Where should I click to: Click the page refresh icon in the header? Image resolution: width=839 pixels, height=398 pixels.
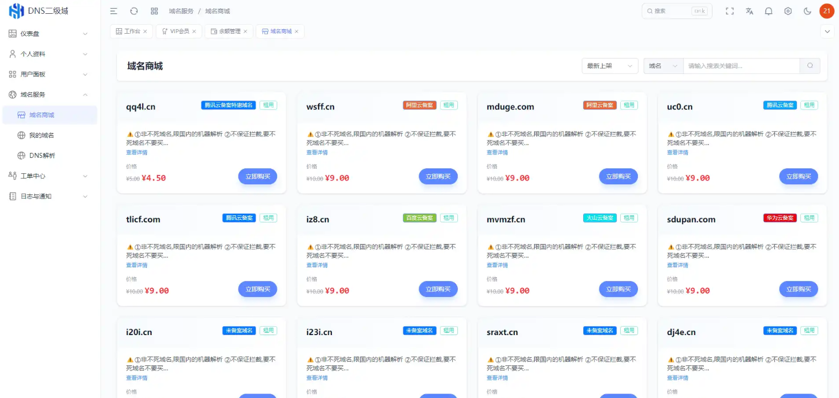point(133,10)
